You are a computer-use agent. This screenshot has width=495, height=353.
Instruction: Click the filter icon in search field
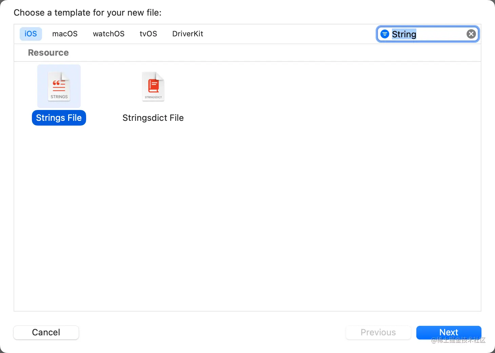click(384, 34)
